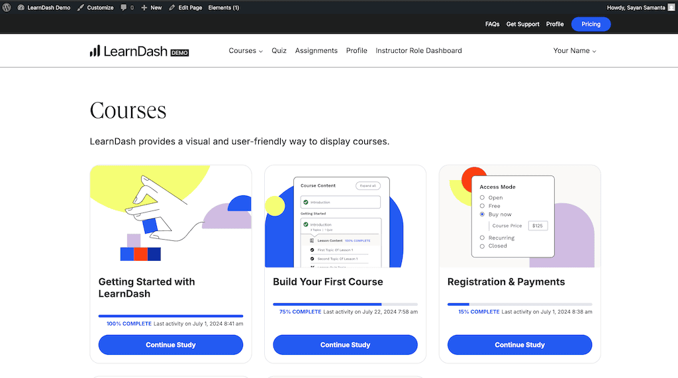Click Registration & Payments title
Image resolution: width=678 pixels, height=378 pixels.
[x=506, y=282]
